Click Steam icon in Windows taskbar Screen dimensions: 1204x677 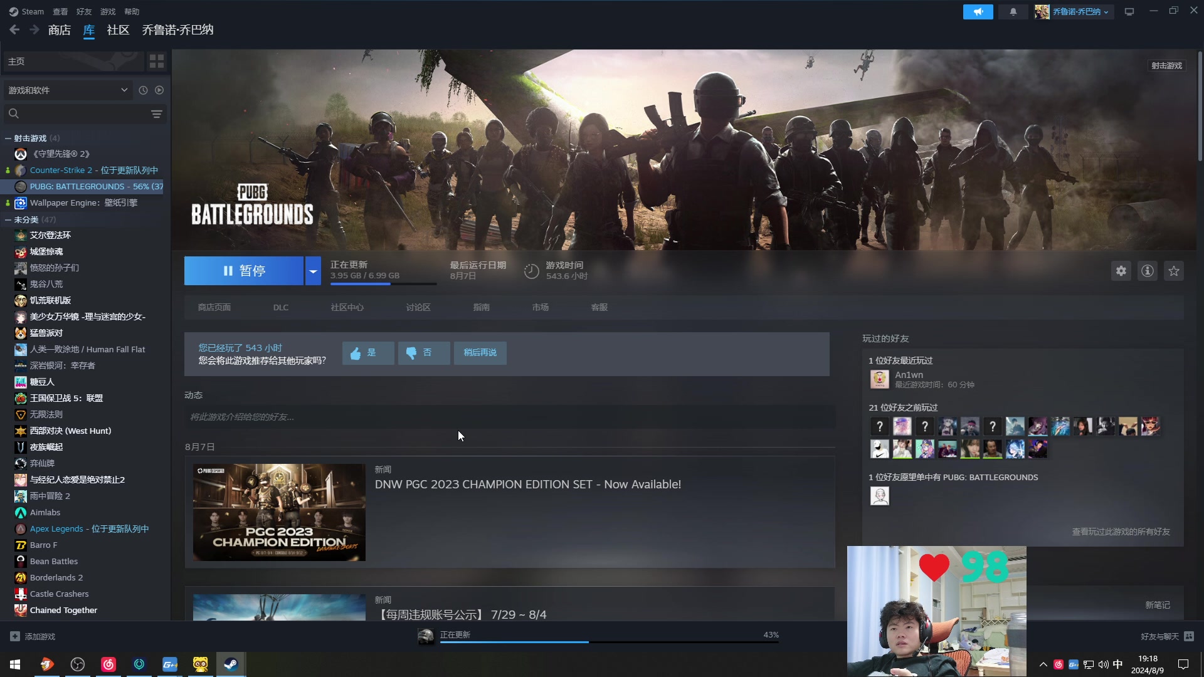coord(231,664)
